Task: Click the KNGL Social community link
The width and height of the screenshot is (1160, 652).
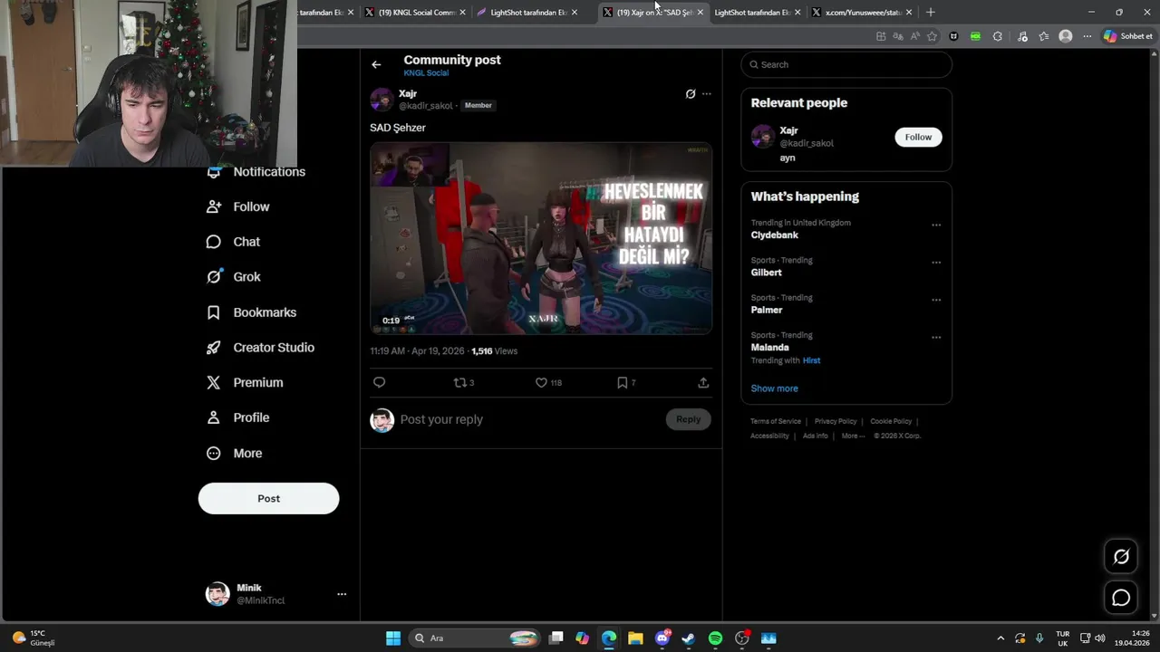Action: 426,72
